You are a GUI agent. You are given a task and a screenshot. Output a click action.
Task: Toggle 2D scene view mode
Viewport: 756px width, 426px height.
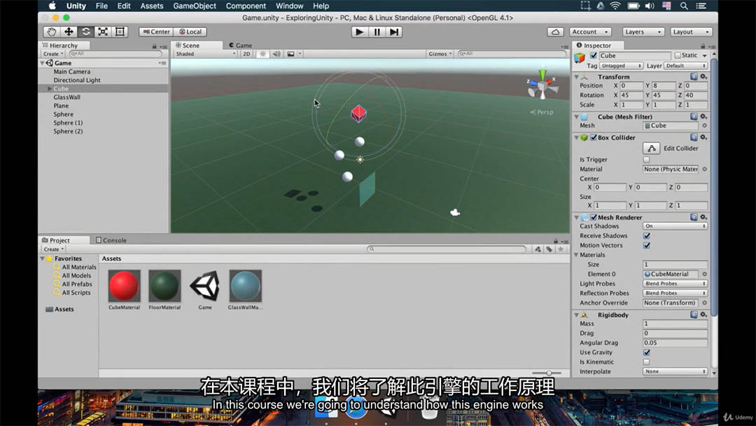coord(246,54)
